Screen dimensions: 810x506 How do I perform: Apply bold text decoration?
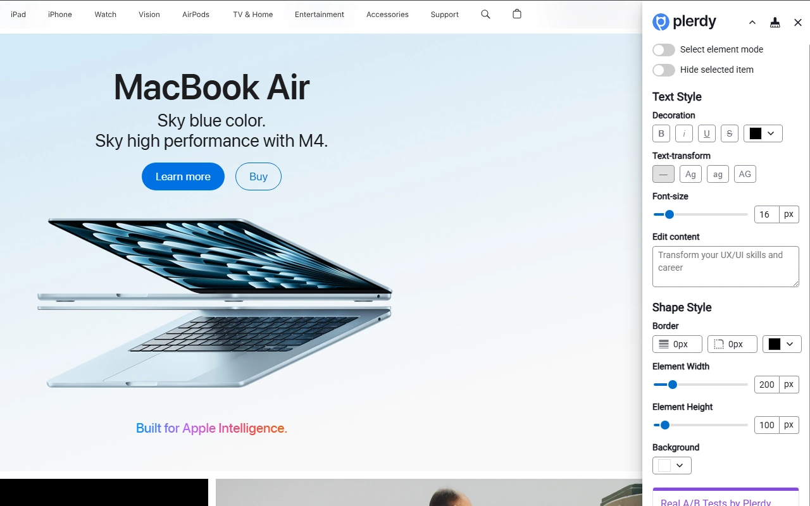[x=661, y=133]
